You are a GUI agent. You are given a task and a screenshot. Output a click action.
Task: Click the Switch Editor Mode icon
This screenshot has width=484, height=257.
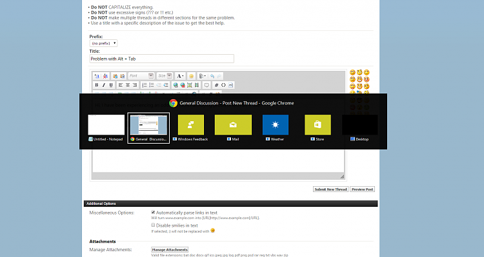pos(97,76)
